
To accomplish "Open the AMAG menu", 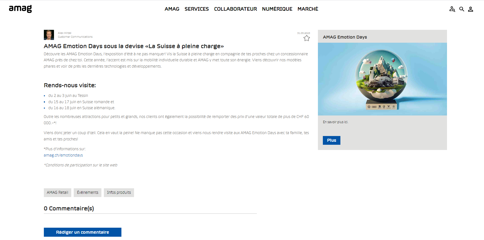I will coord(172,9).
